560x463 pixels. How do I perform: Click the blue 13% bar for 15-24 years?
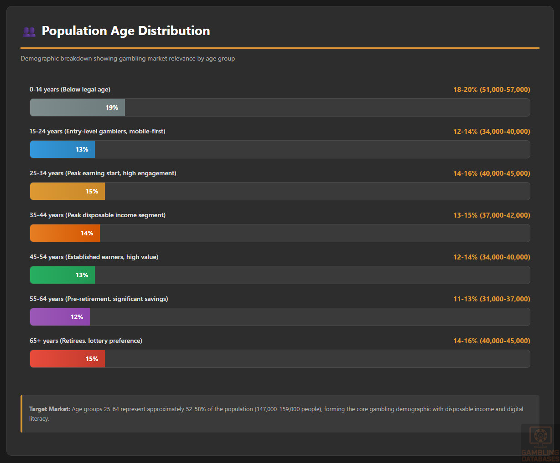click(x=62, y=149)
